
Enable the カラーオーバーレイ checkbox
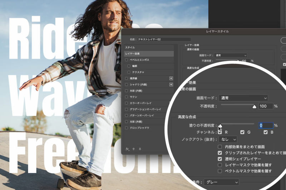point(127,103)
